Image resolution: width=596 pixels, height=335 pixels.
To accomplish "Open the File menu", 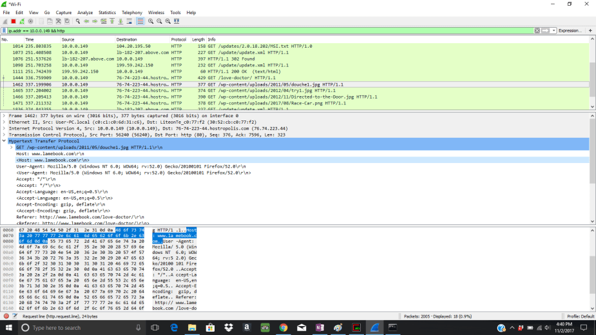I will [x=6, y=12].
